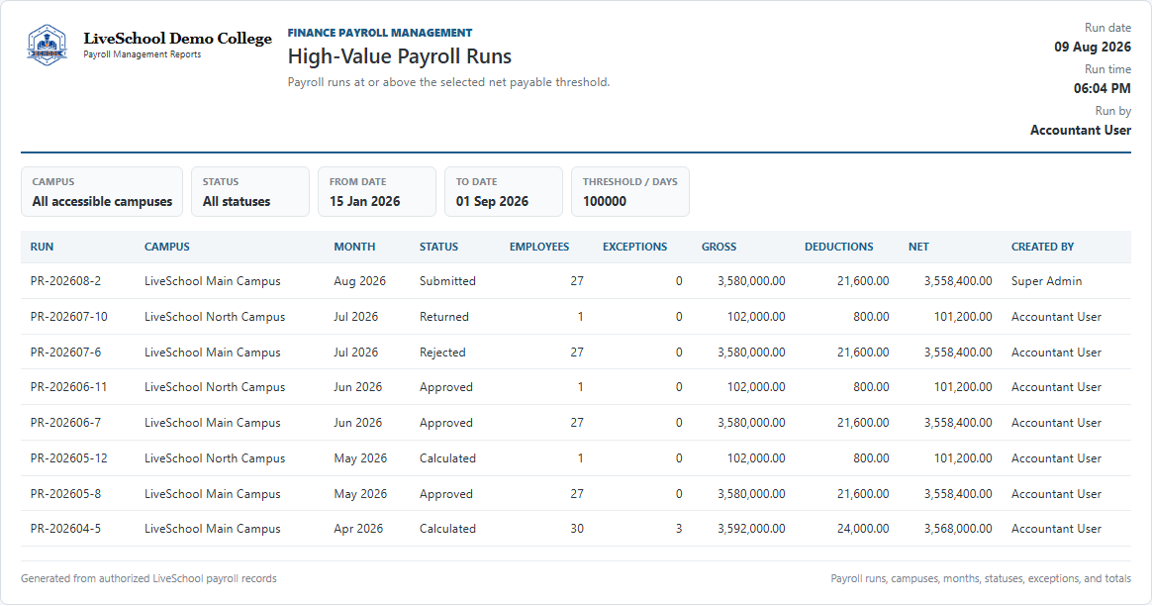Click the Approved status of PR-202606-11
Image resolution: width=1152 pixels, height=606 pixels.
(x=446, y=387)
